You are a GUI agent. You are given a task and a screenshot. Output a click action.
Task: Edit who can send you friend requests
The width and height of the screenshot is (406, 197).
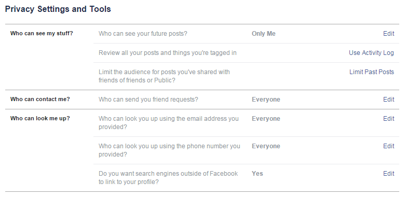tap(389, 100)
